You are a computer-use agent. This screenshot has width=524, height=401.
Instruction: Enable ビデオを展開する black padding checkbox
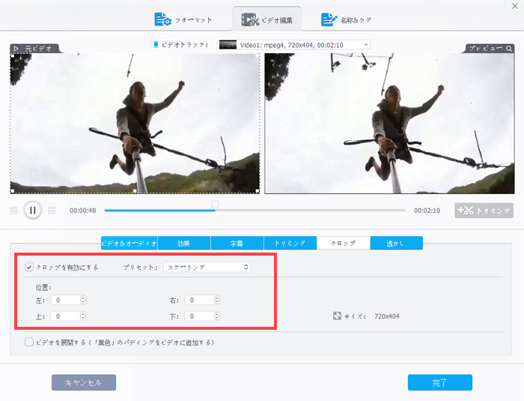point(29,342)
